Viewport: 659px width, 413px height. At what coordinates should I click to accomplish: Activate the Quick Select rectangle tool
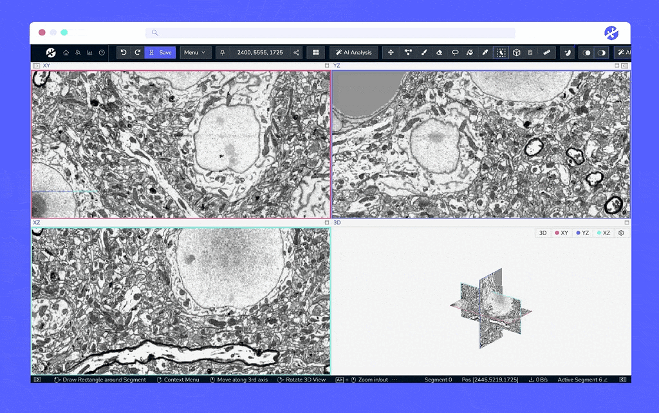500,52
